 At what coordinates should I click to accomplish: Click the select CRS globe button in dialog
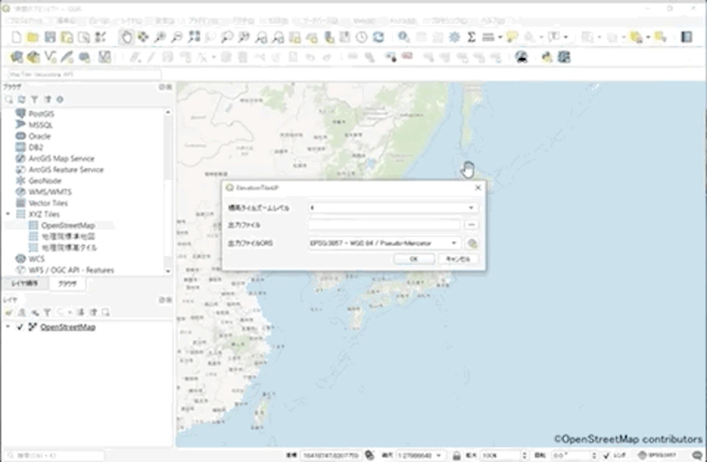point(471,243)
